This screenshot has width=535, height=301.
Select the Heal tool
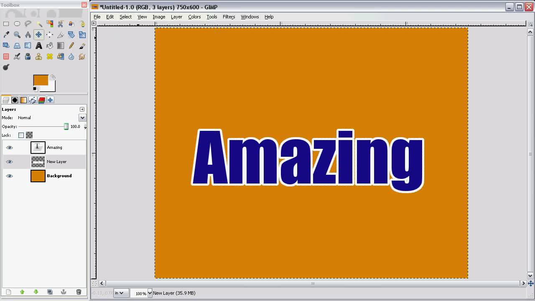pyautogui.click(x=49, y=56)
